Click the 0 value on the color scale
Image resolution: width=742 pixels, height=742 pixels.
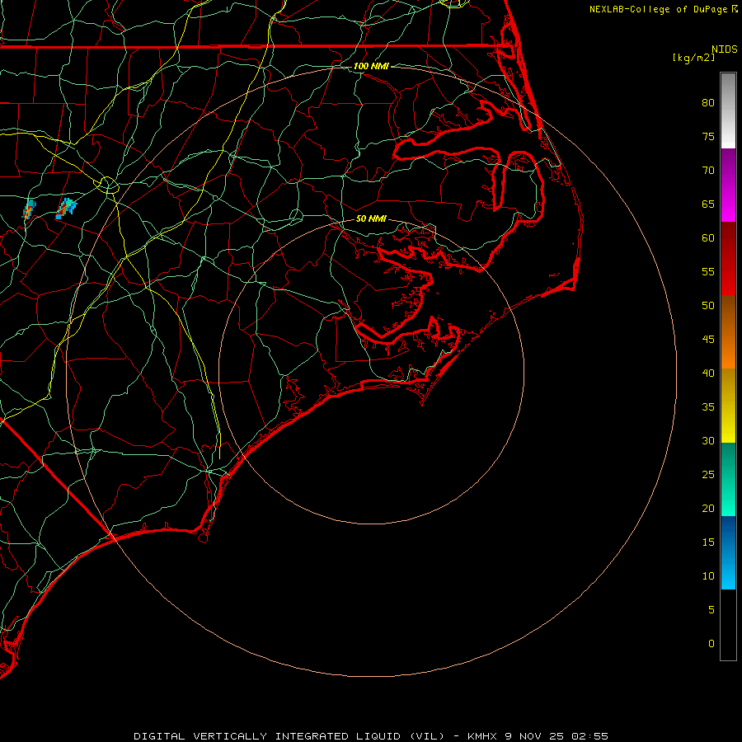pyautogui.click(x=711, y=644)
